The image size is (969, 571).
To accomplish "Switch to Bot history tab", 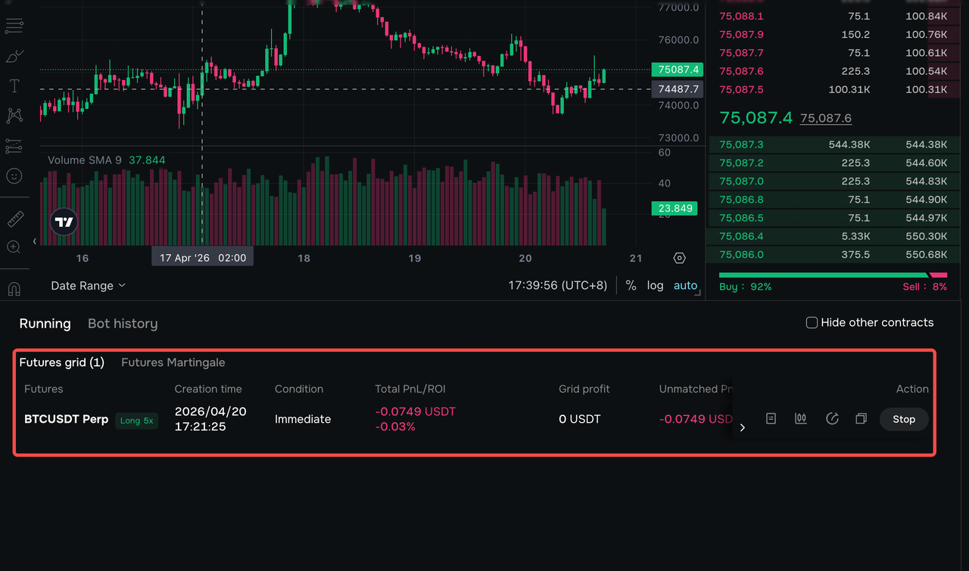I will [x=123, y=324].
